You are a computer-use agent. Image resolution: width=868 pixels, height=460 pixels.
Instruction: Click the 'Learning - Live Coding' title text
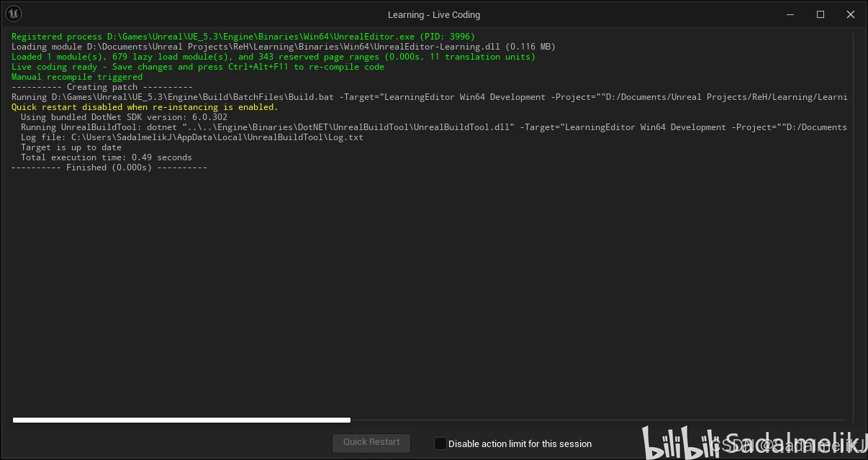(x=434, y=14)
